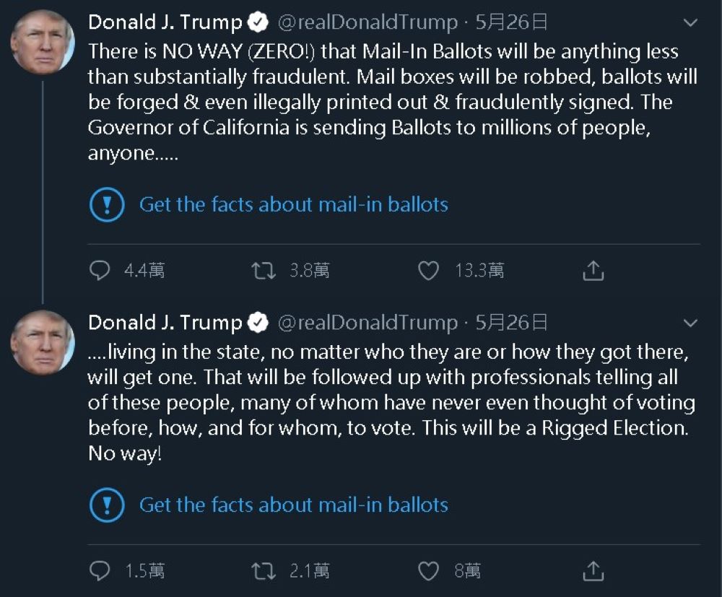Like the second tweet with 8萬 likes
The width and height of the screenshot is (722, 597).
tap(429, 572)
